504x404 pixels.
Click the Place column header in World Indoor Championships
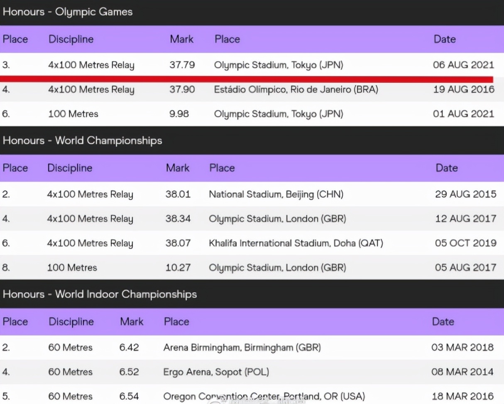[15, 322]
